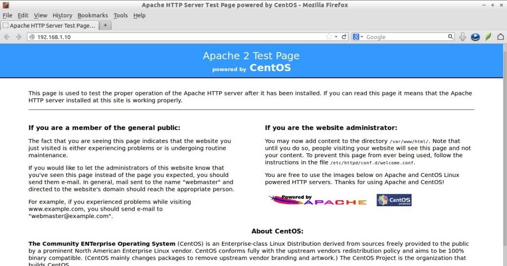This screenshot has height=266, width=507.
Task: Click the tab's page favicon
Action: [5, 26]
